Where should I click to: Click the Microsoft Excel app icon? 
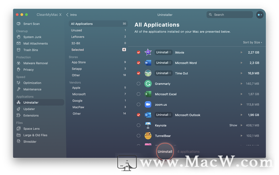click(x=148, y=94)
